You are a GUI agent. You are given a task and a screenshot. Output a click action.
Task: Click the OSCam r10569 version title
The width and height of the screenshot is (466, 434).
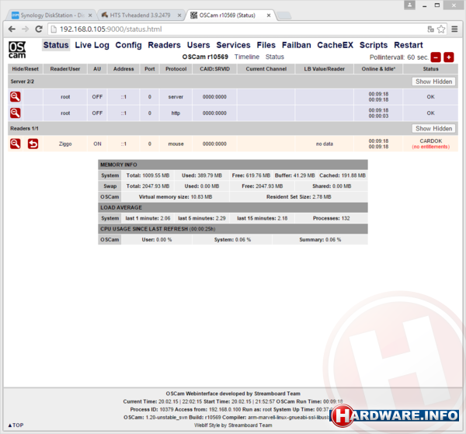(205, 57)
